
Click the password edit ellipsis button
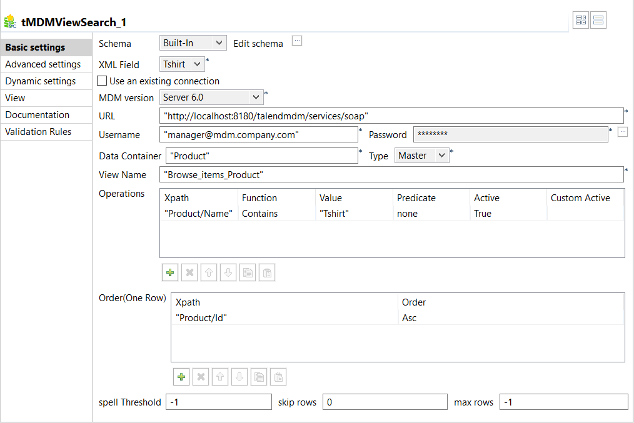point(622,132)
